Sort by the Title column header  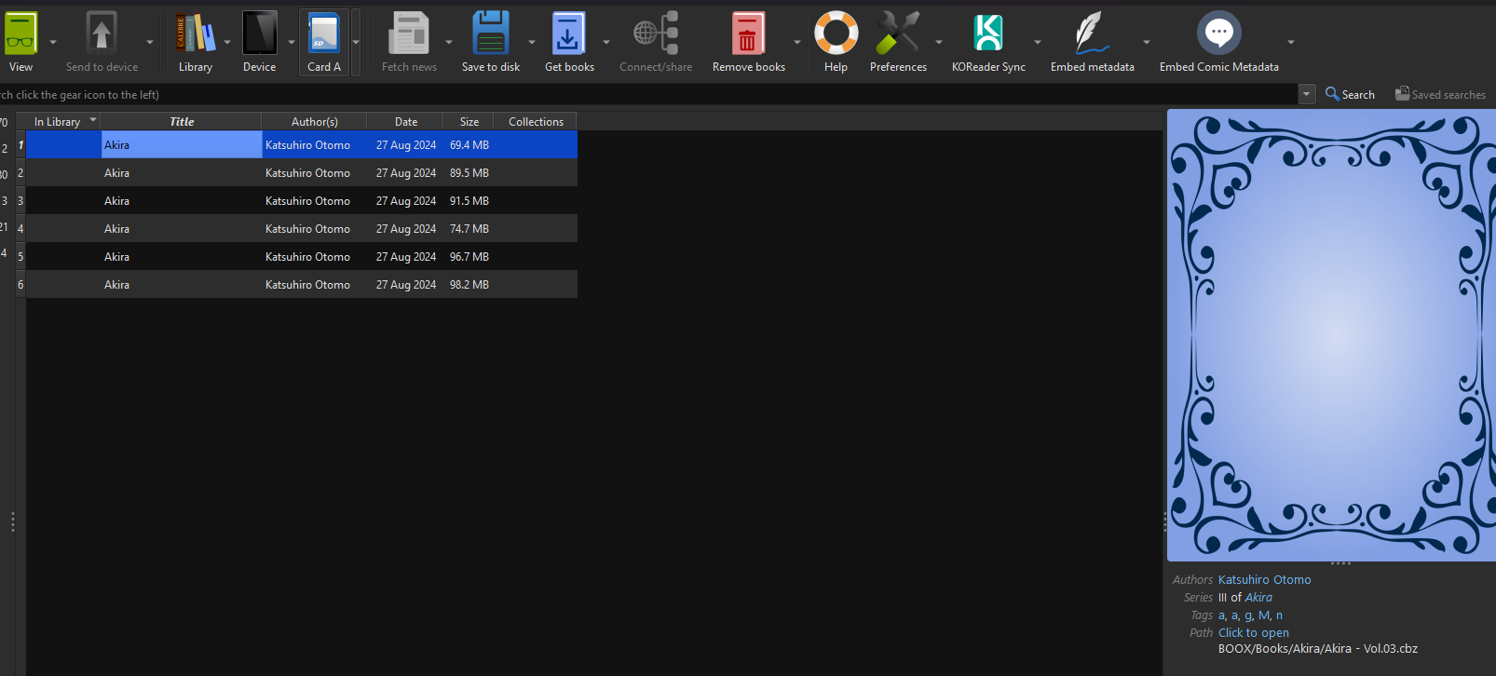coord(182,122)
